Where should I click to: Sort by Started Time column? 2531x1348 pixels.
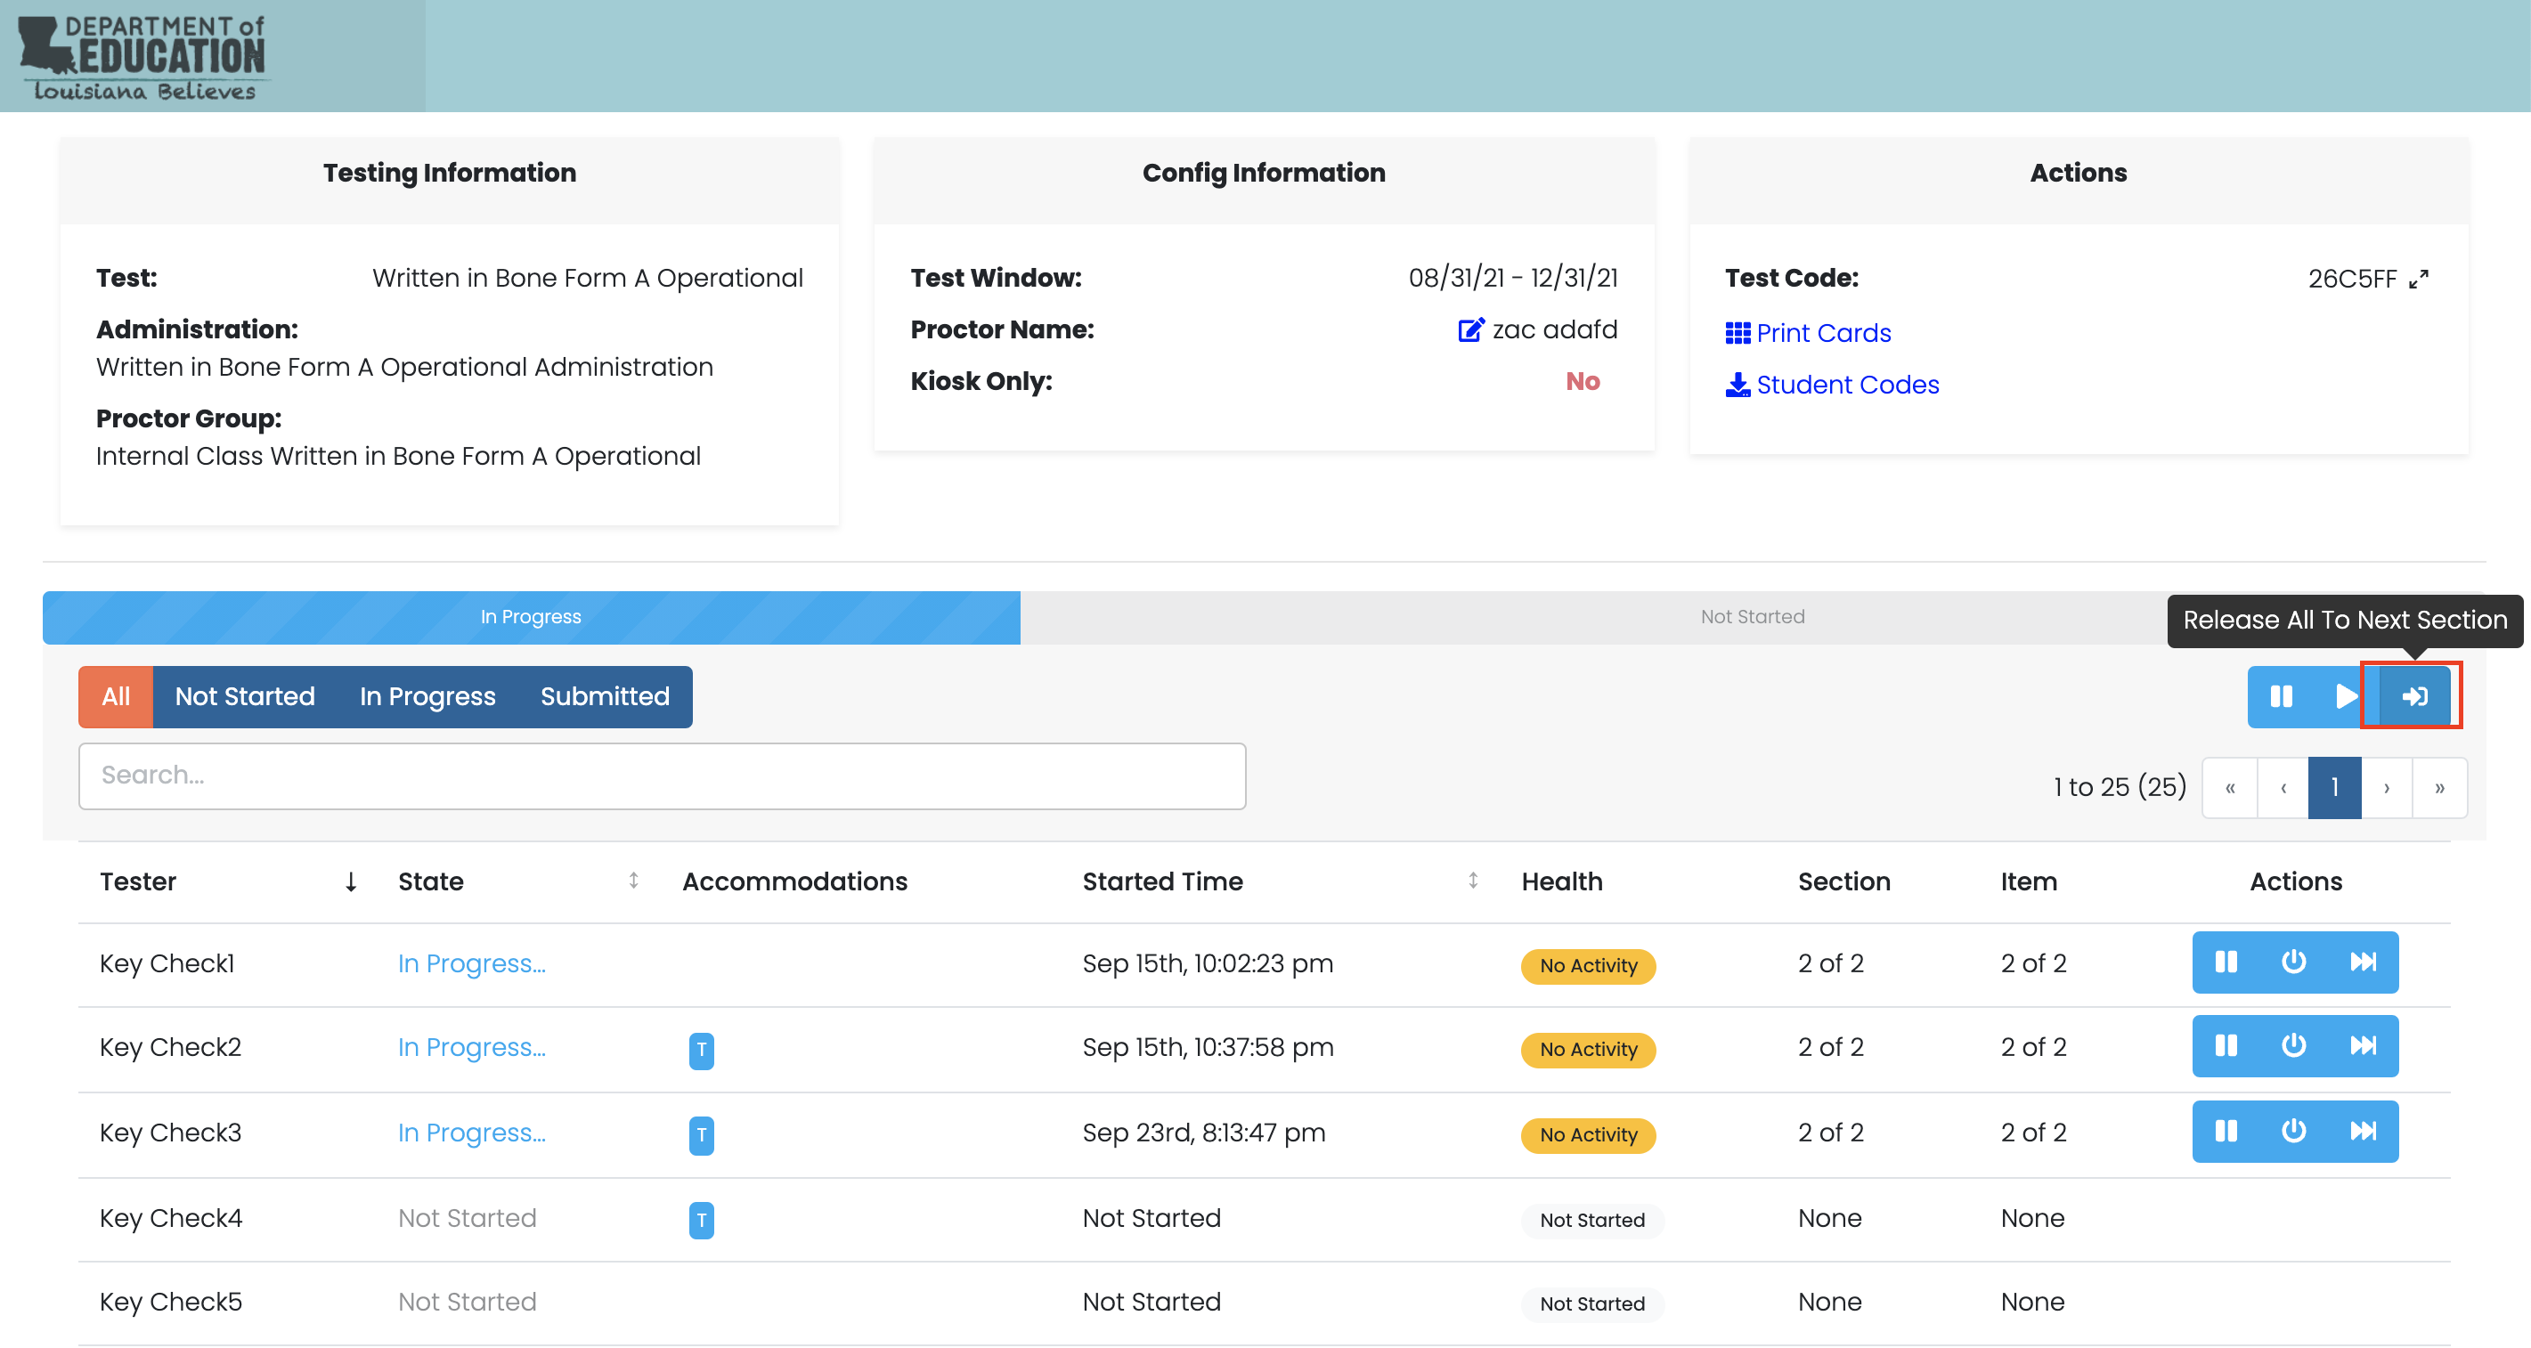click(x=1472, y=881)
